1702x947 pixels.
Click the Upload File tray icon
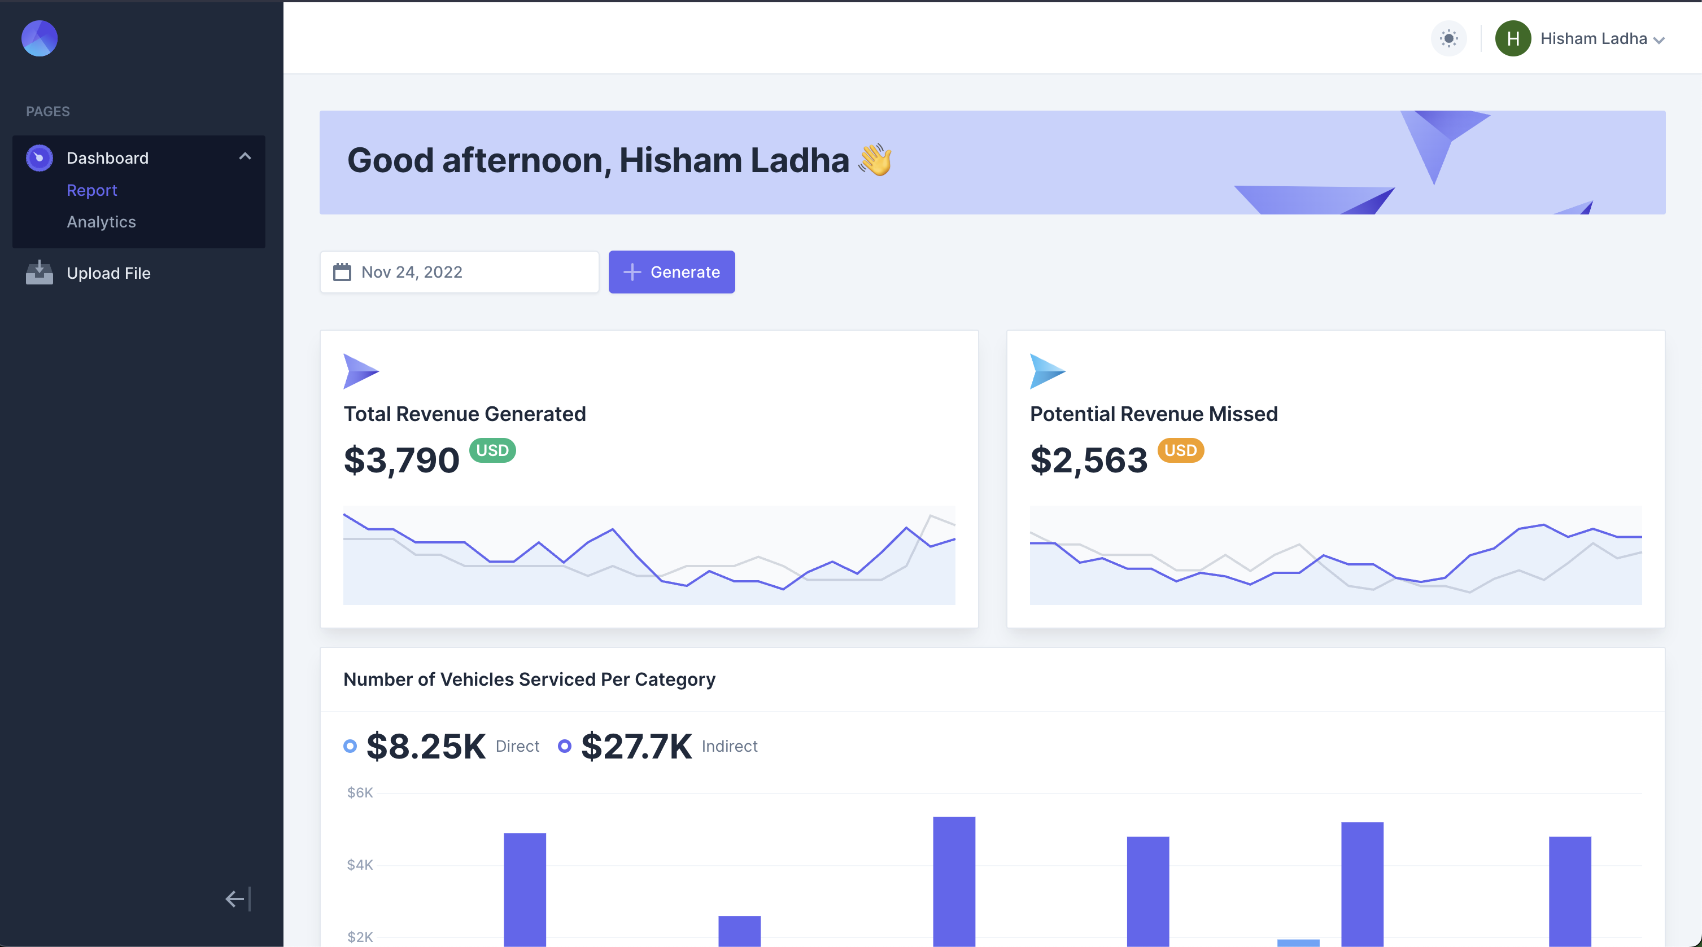click(39, 273)
